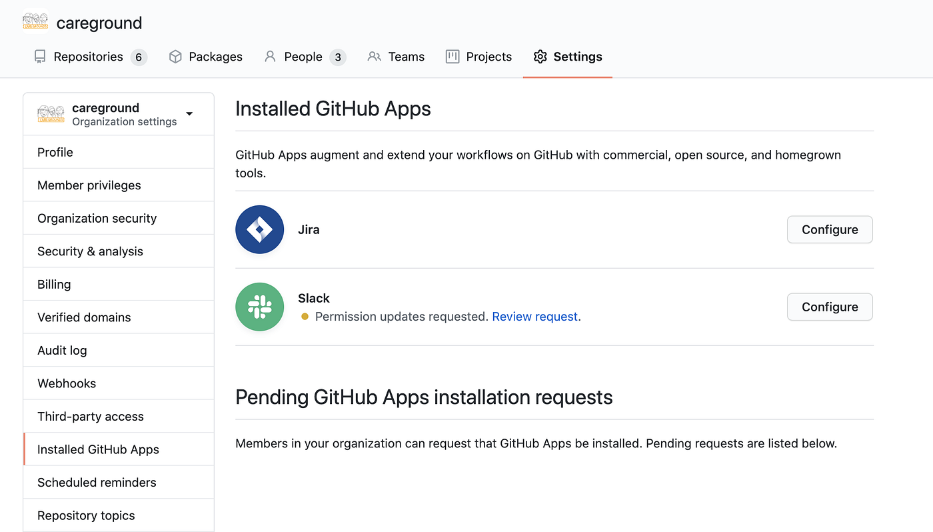Click the Permission updates requested text
933x532 pixels.
click(x=402, y=317)
